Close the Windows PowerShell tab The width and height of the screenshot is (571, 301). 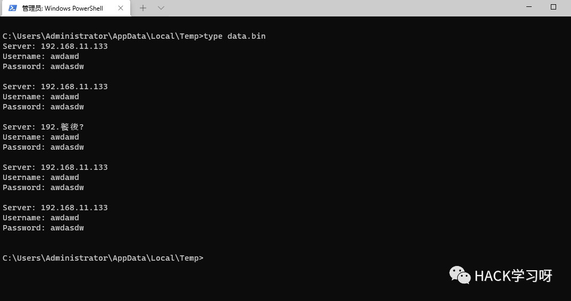[121, 8]
